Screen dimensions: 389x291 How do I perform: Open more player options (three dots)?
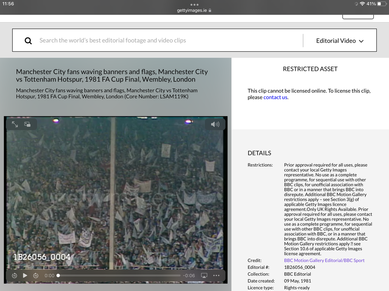pyautogui.click(x=216, y=275)
